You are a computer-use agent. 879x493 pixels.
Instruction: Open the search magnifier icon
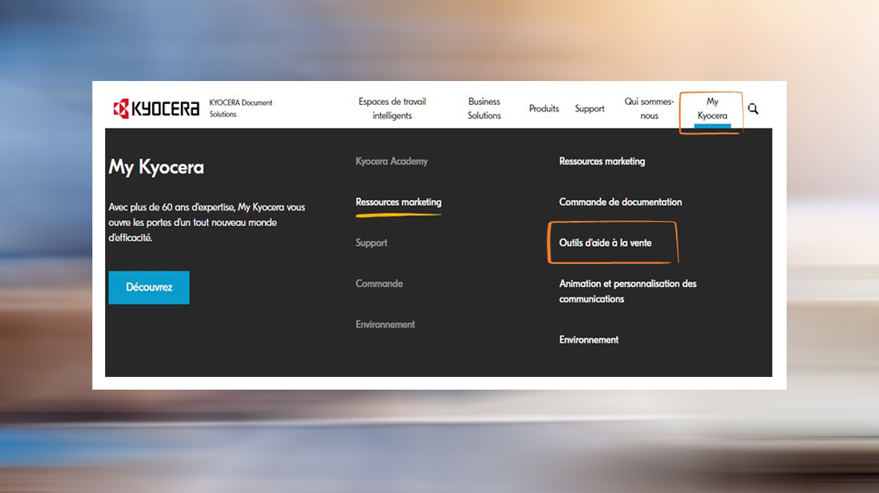pos(753,109)
